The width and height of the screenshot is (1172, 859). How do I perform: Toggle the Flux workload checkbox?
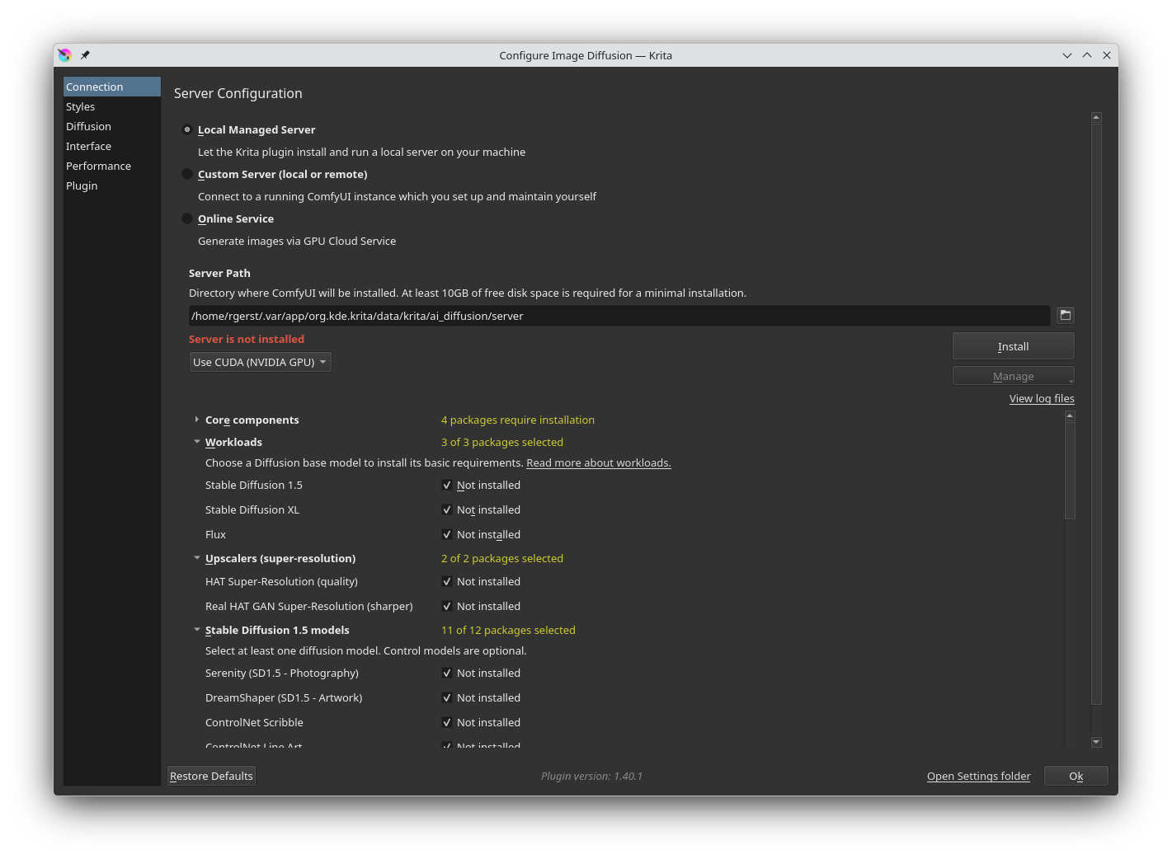[446, 535]
